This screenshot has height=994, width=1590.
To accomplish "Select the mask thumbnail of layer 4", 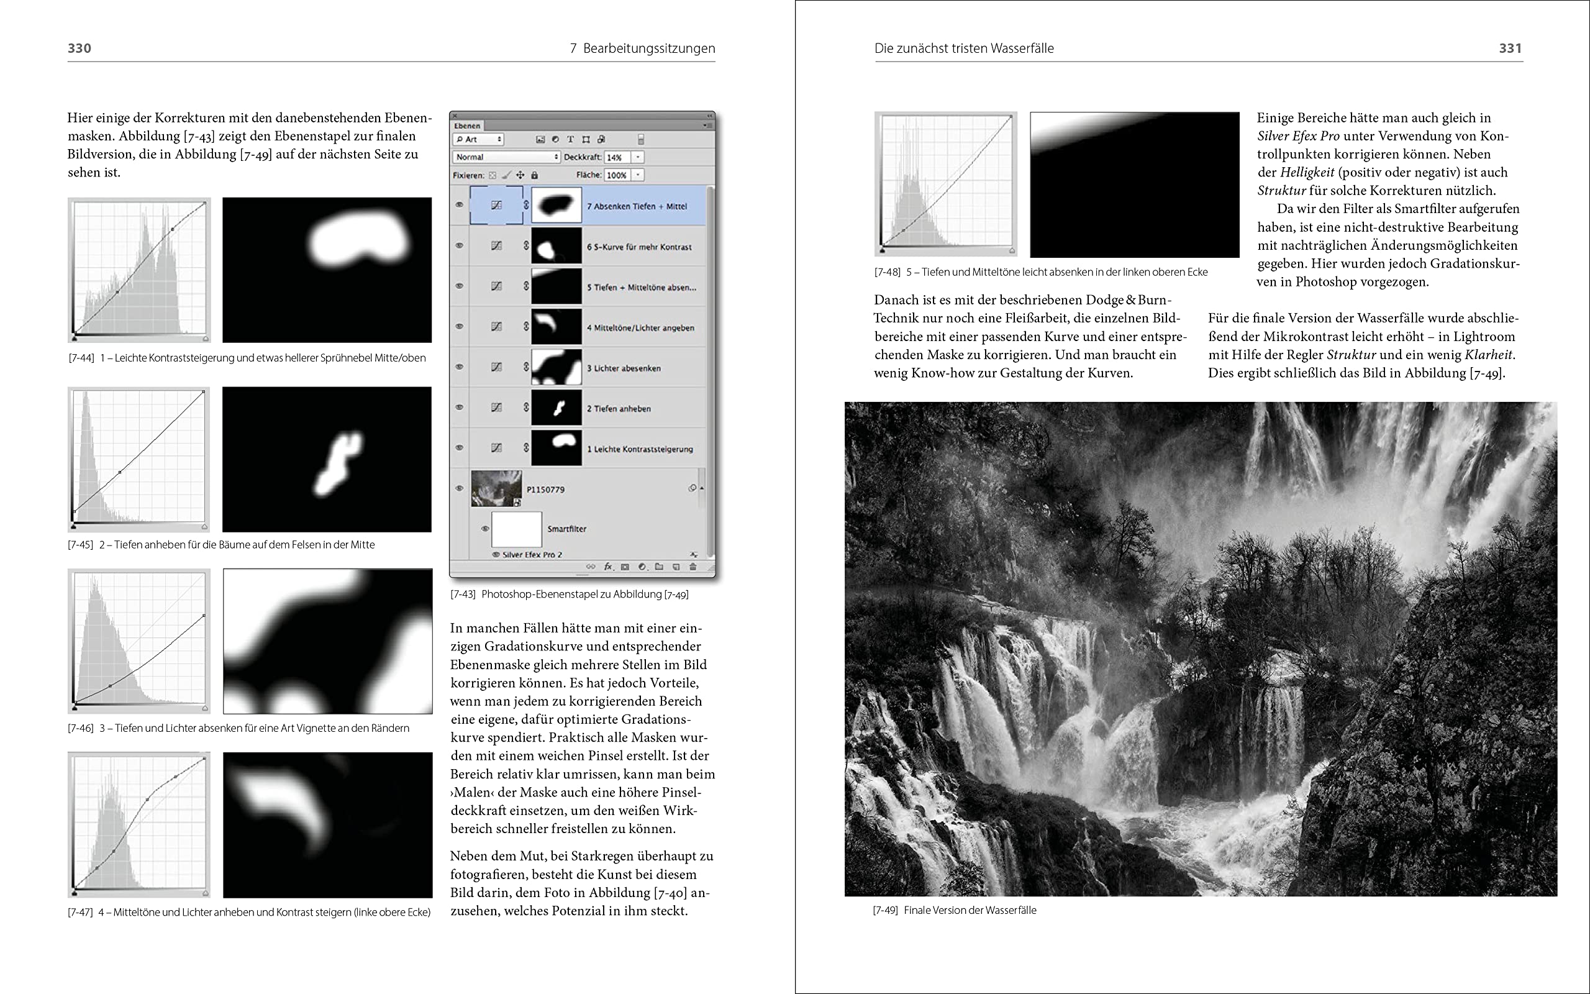I will tap(556, 327).
